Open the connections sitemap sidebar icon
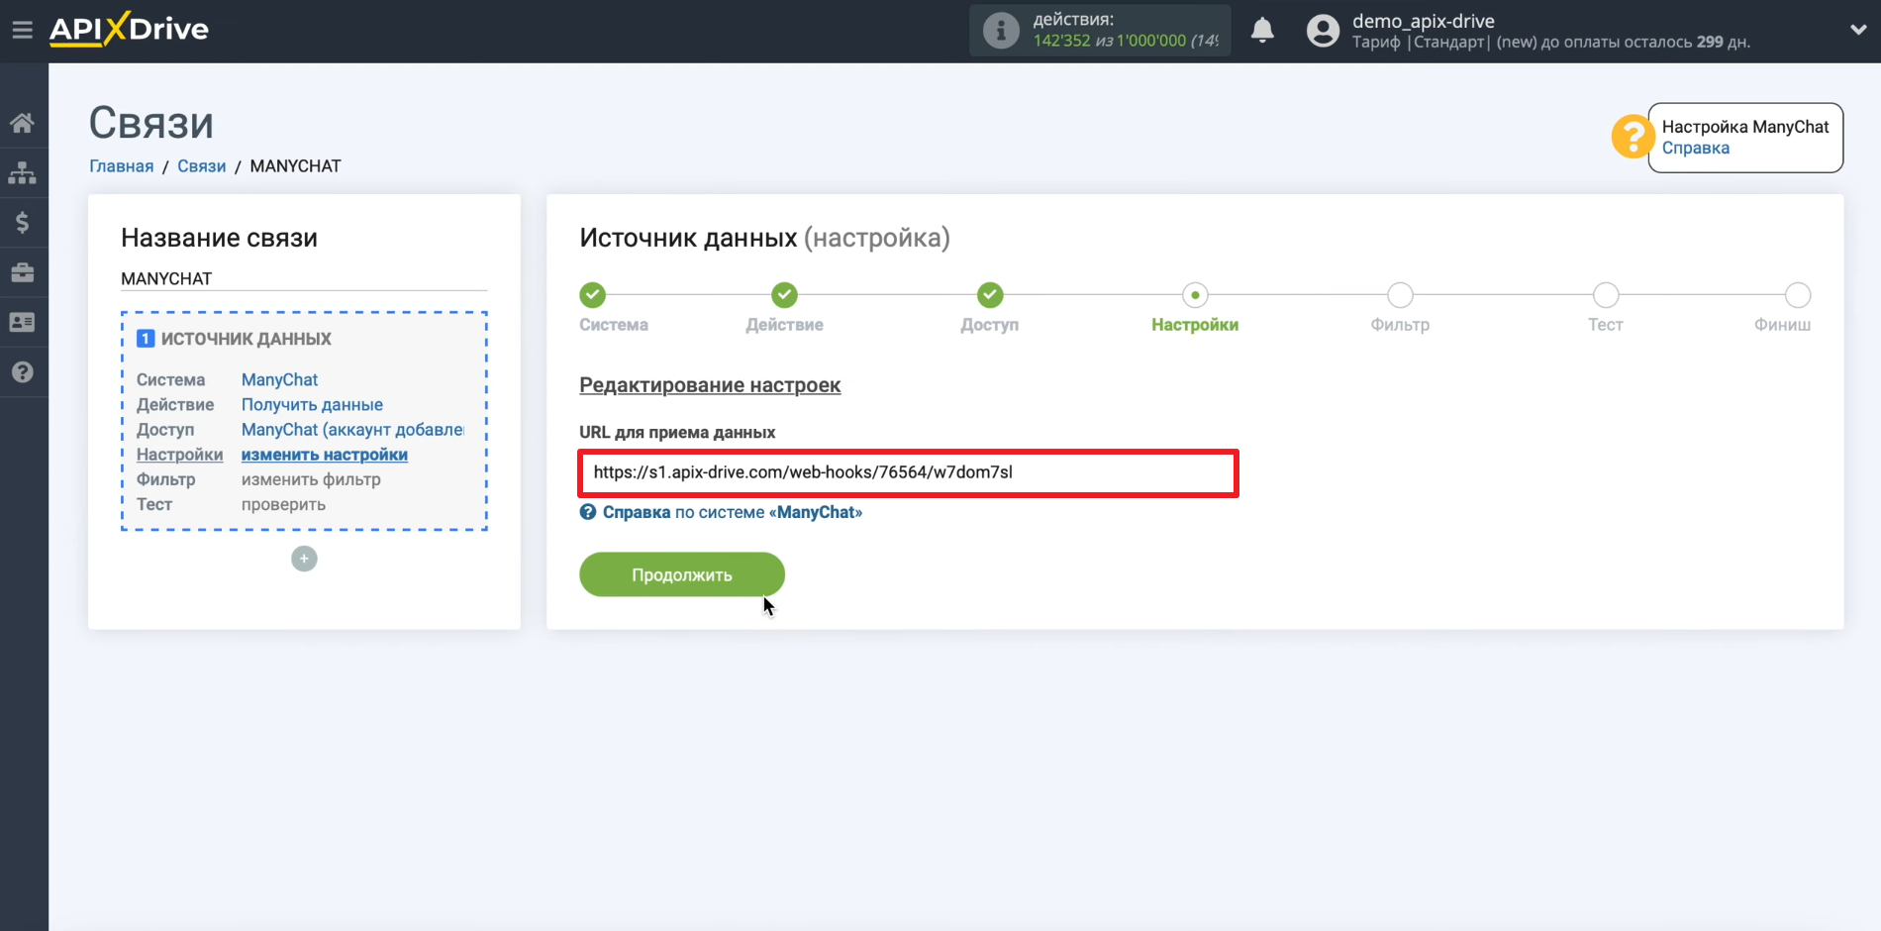 (x=22, y=173)
